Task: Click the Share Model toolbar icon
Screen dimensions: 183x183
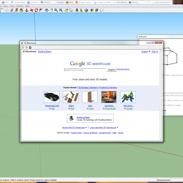Action: [x=97, y=10]
